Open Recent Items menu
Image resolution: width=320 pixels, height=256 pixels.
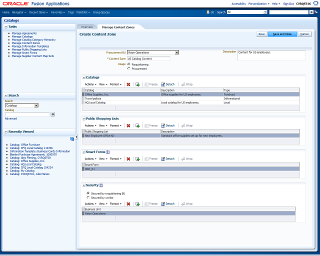coord(38,12)
